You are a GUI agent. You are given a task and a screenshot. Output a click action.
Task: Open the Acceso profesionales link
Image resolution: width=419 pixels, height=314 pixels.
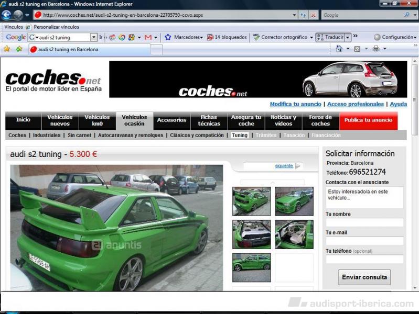click(x=356, y=104)
